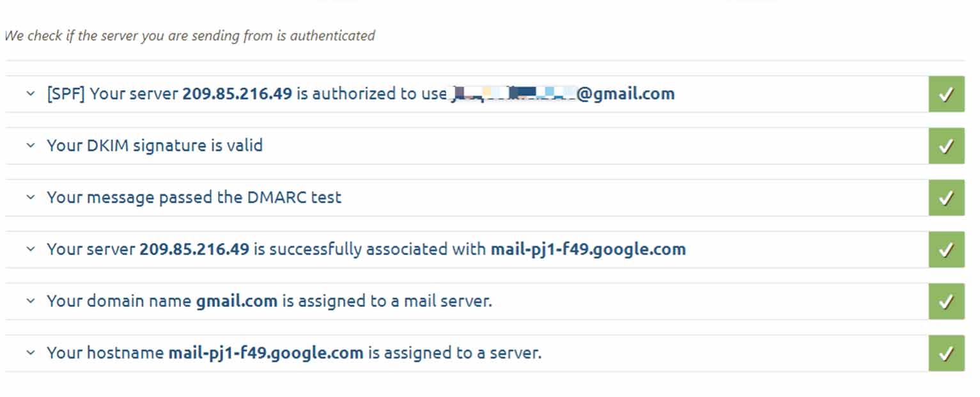Screen dimensions: 980x397
Task: Click the green checkmark for DMARC test
Action: click(x=946, y=198)
